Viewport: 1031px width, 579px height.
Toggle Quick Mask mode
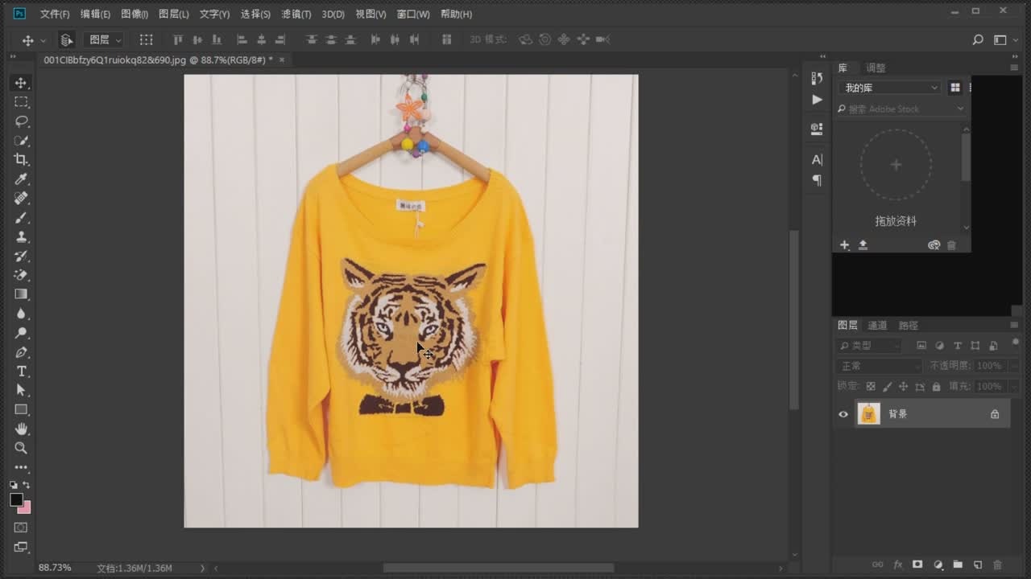pyautogui.click(x=21, y=528)
